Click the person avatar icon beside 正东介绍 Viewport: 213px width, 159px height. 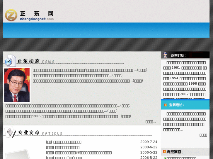(x=165, y=55)
